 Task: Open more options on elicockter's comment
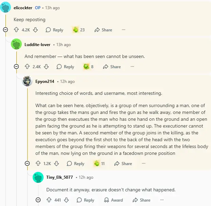coord(124,30)
